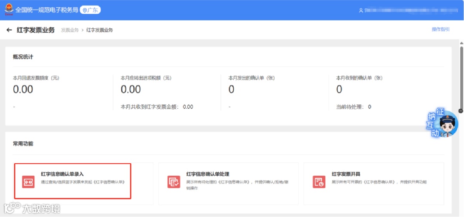464x217 pixels.
Task: Click 本月发出的确认单 count
Action: (232, 89)
